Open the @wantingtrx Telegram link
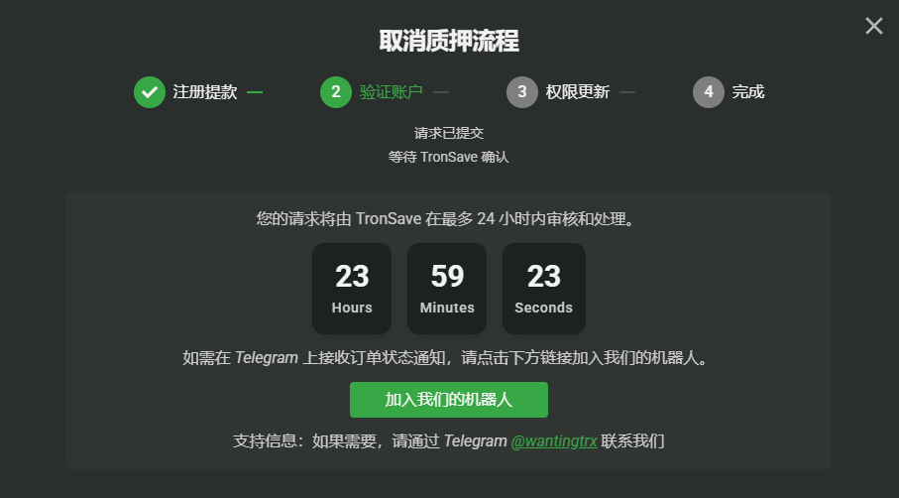This screenshot has width=899, height=498. pos(554,440)
